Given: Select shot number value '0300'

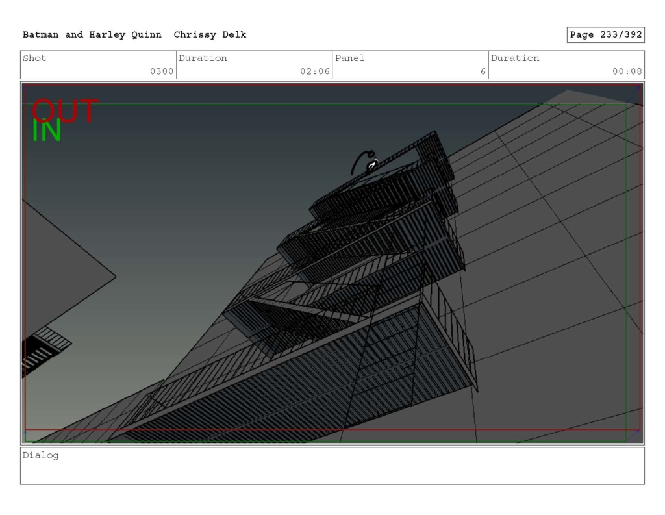Looking at the screenshot, I should (162, 71).
